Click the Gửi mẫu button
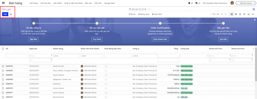 point(223,39)
